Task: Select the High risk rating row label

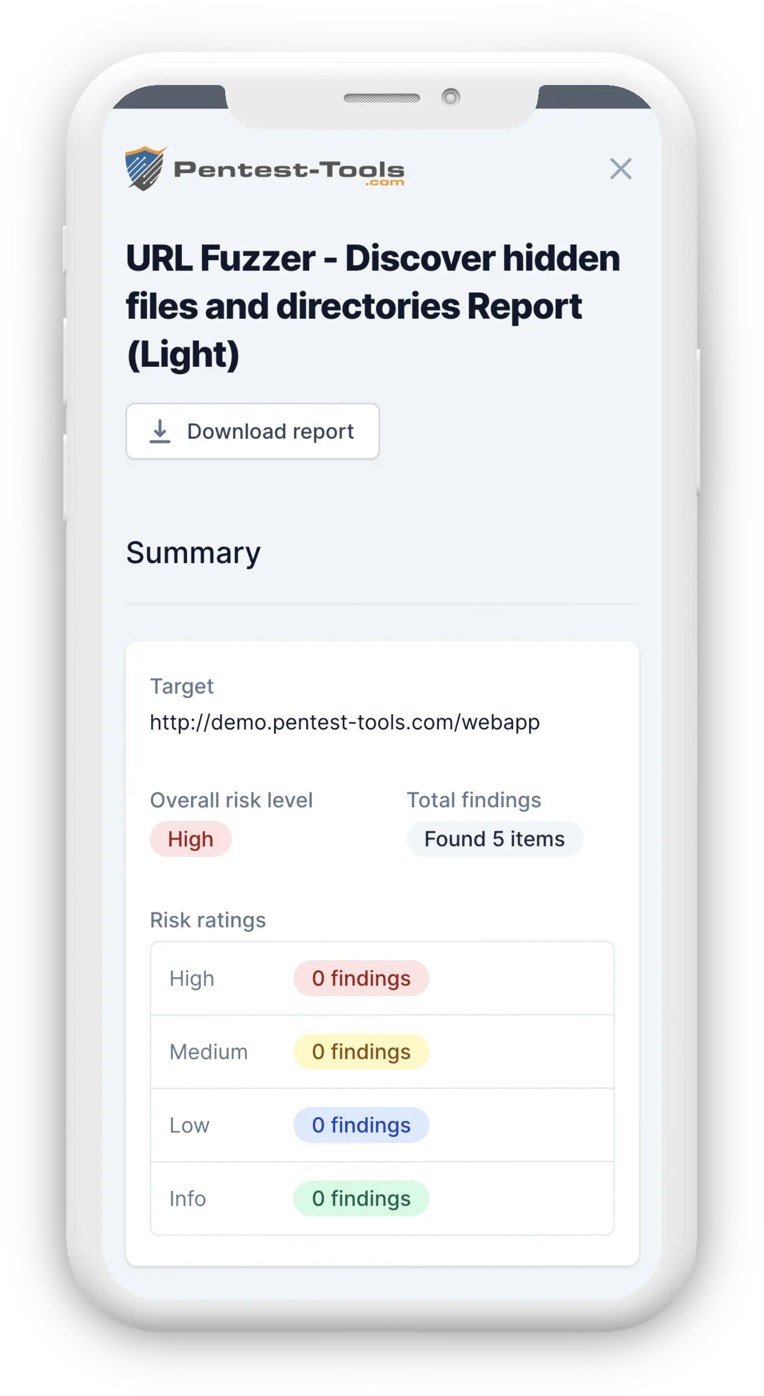Action: coord(192,978)
